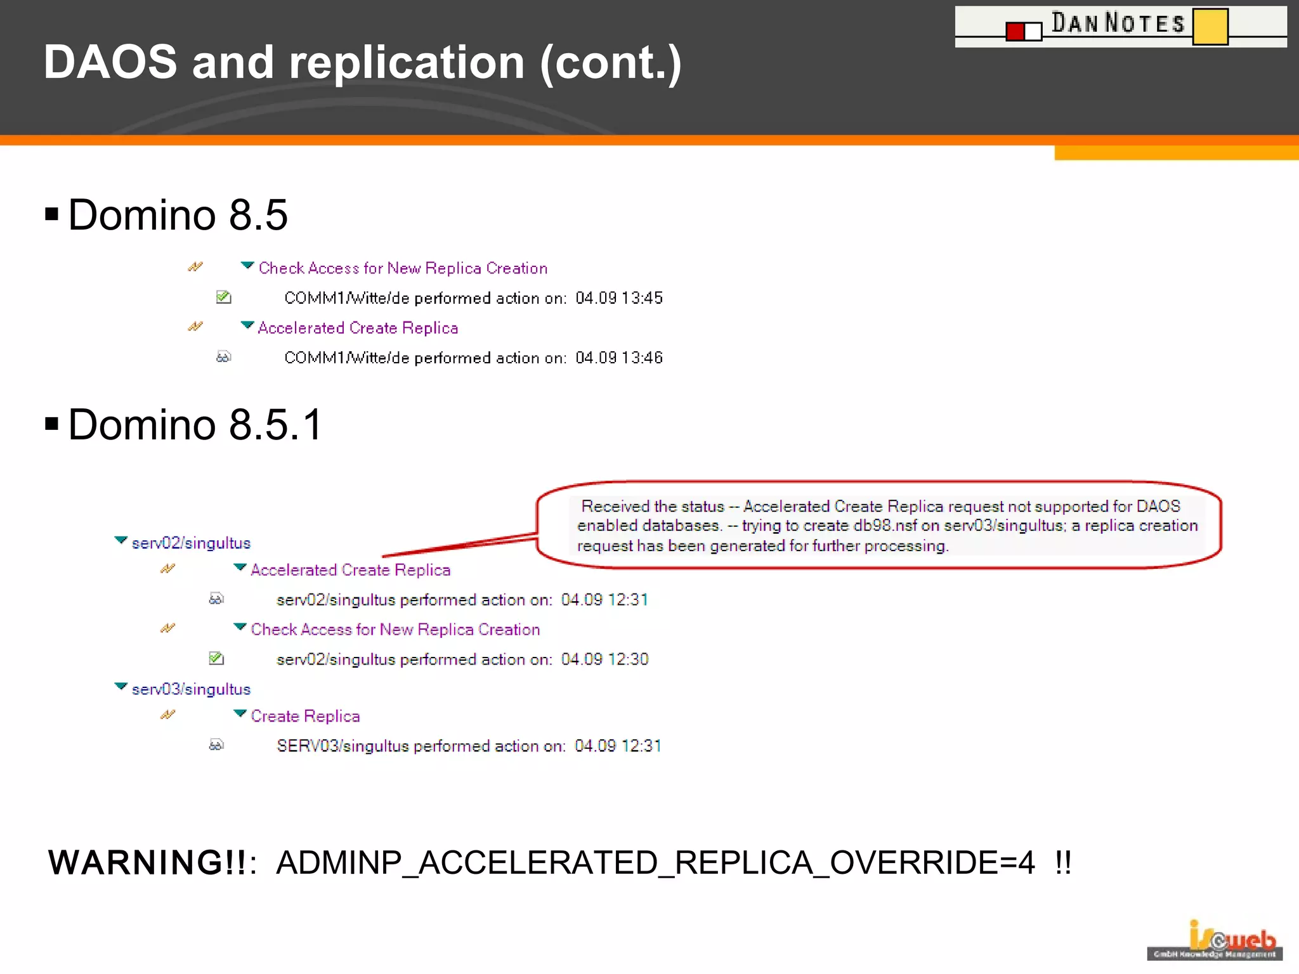Click the glasses icon beside SERV03/singultus 12:31 entry
This screenshot has height=974, width=1299.
[216, 744]
